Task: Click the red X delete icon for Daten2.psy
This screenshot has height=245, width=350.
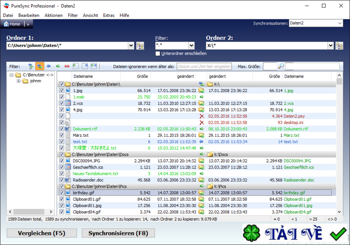Action: pyautogui.click(x=202, y=116)
